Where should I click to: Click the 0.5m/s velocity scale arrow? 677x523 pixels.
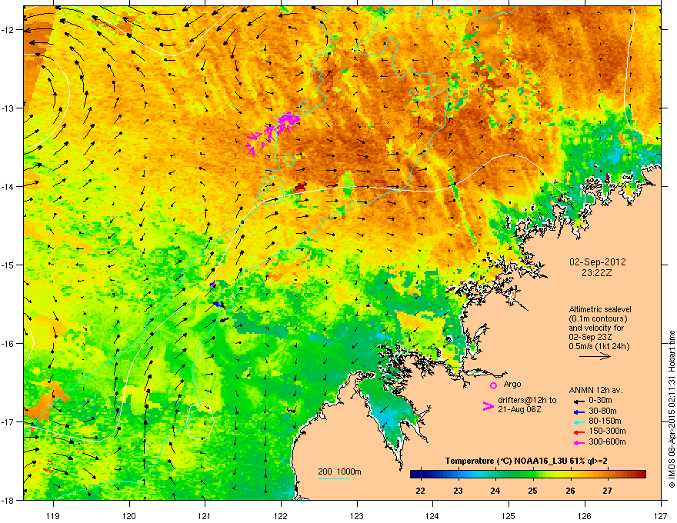(595, 356)
